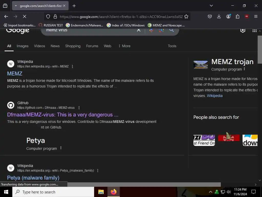The width and height of the screenshot is (262, 197).
Task: Open a new browser tab
Action: [74, 6]
